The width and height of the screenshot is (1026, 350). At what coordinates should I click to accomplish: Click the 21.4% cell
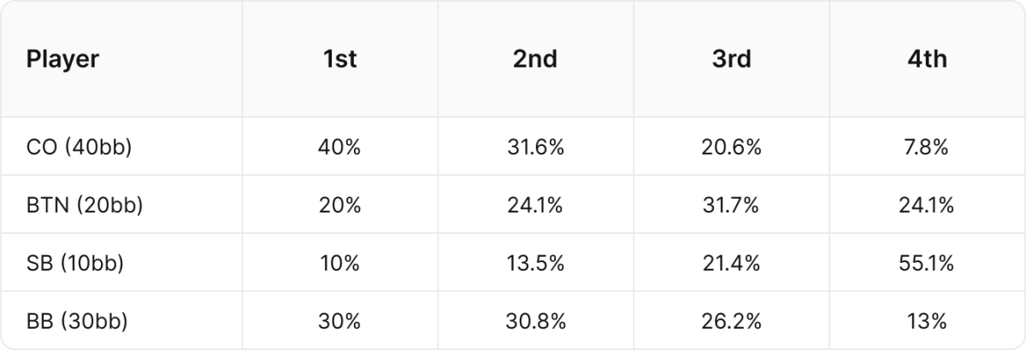coord(732,263)
